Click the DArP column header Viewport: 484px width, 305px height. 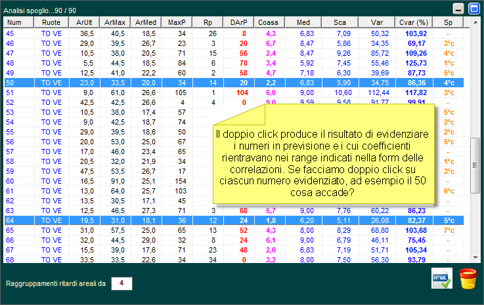coord(238,22)
